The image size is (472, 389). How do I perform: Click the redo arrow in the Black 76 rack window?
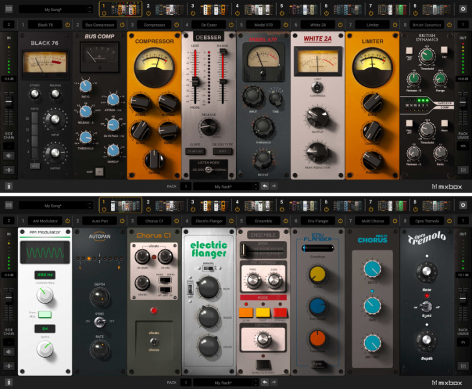(x=274, y=186)
